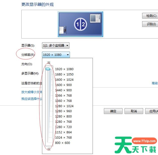The height and width of the screenshot is (155, 158).
Task: Open the 显示器 monitor selection dropdown
Action: pyautogui.click(x=56, y=46)
